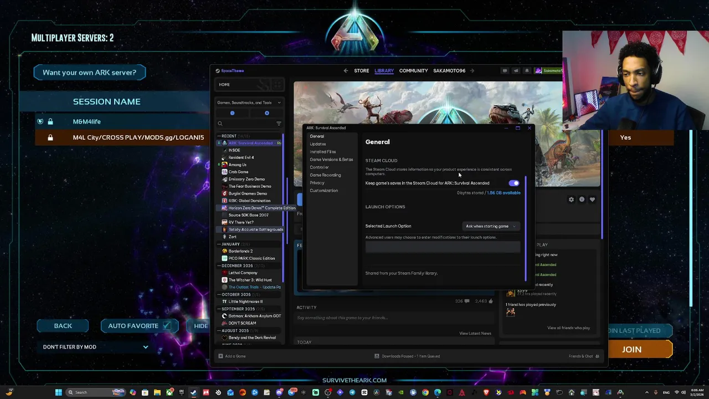Screen dimensions: 709x399
Task: Toggle Steam Cloud saves switch for ARK
Action: [x=514, y=183]
